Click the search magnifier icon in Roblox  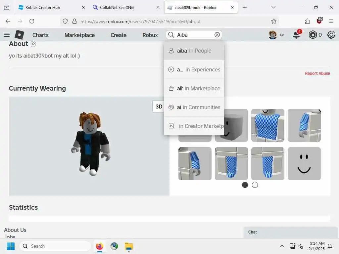(x=171, y=35)
